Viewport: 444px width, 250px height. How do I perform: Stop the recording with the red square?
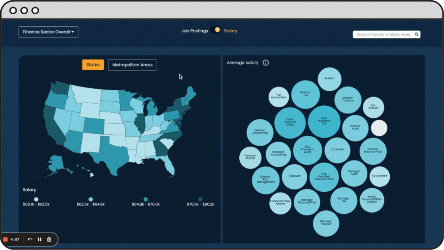(5, 240)
